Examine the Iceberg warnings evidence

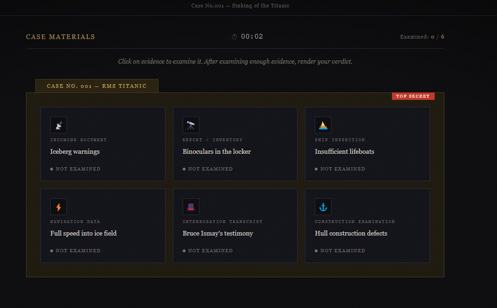click(x=103, y=144)
